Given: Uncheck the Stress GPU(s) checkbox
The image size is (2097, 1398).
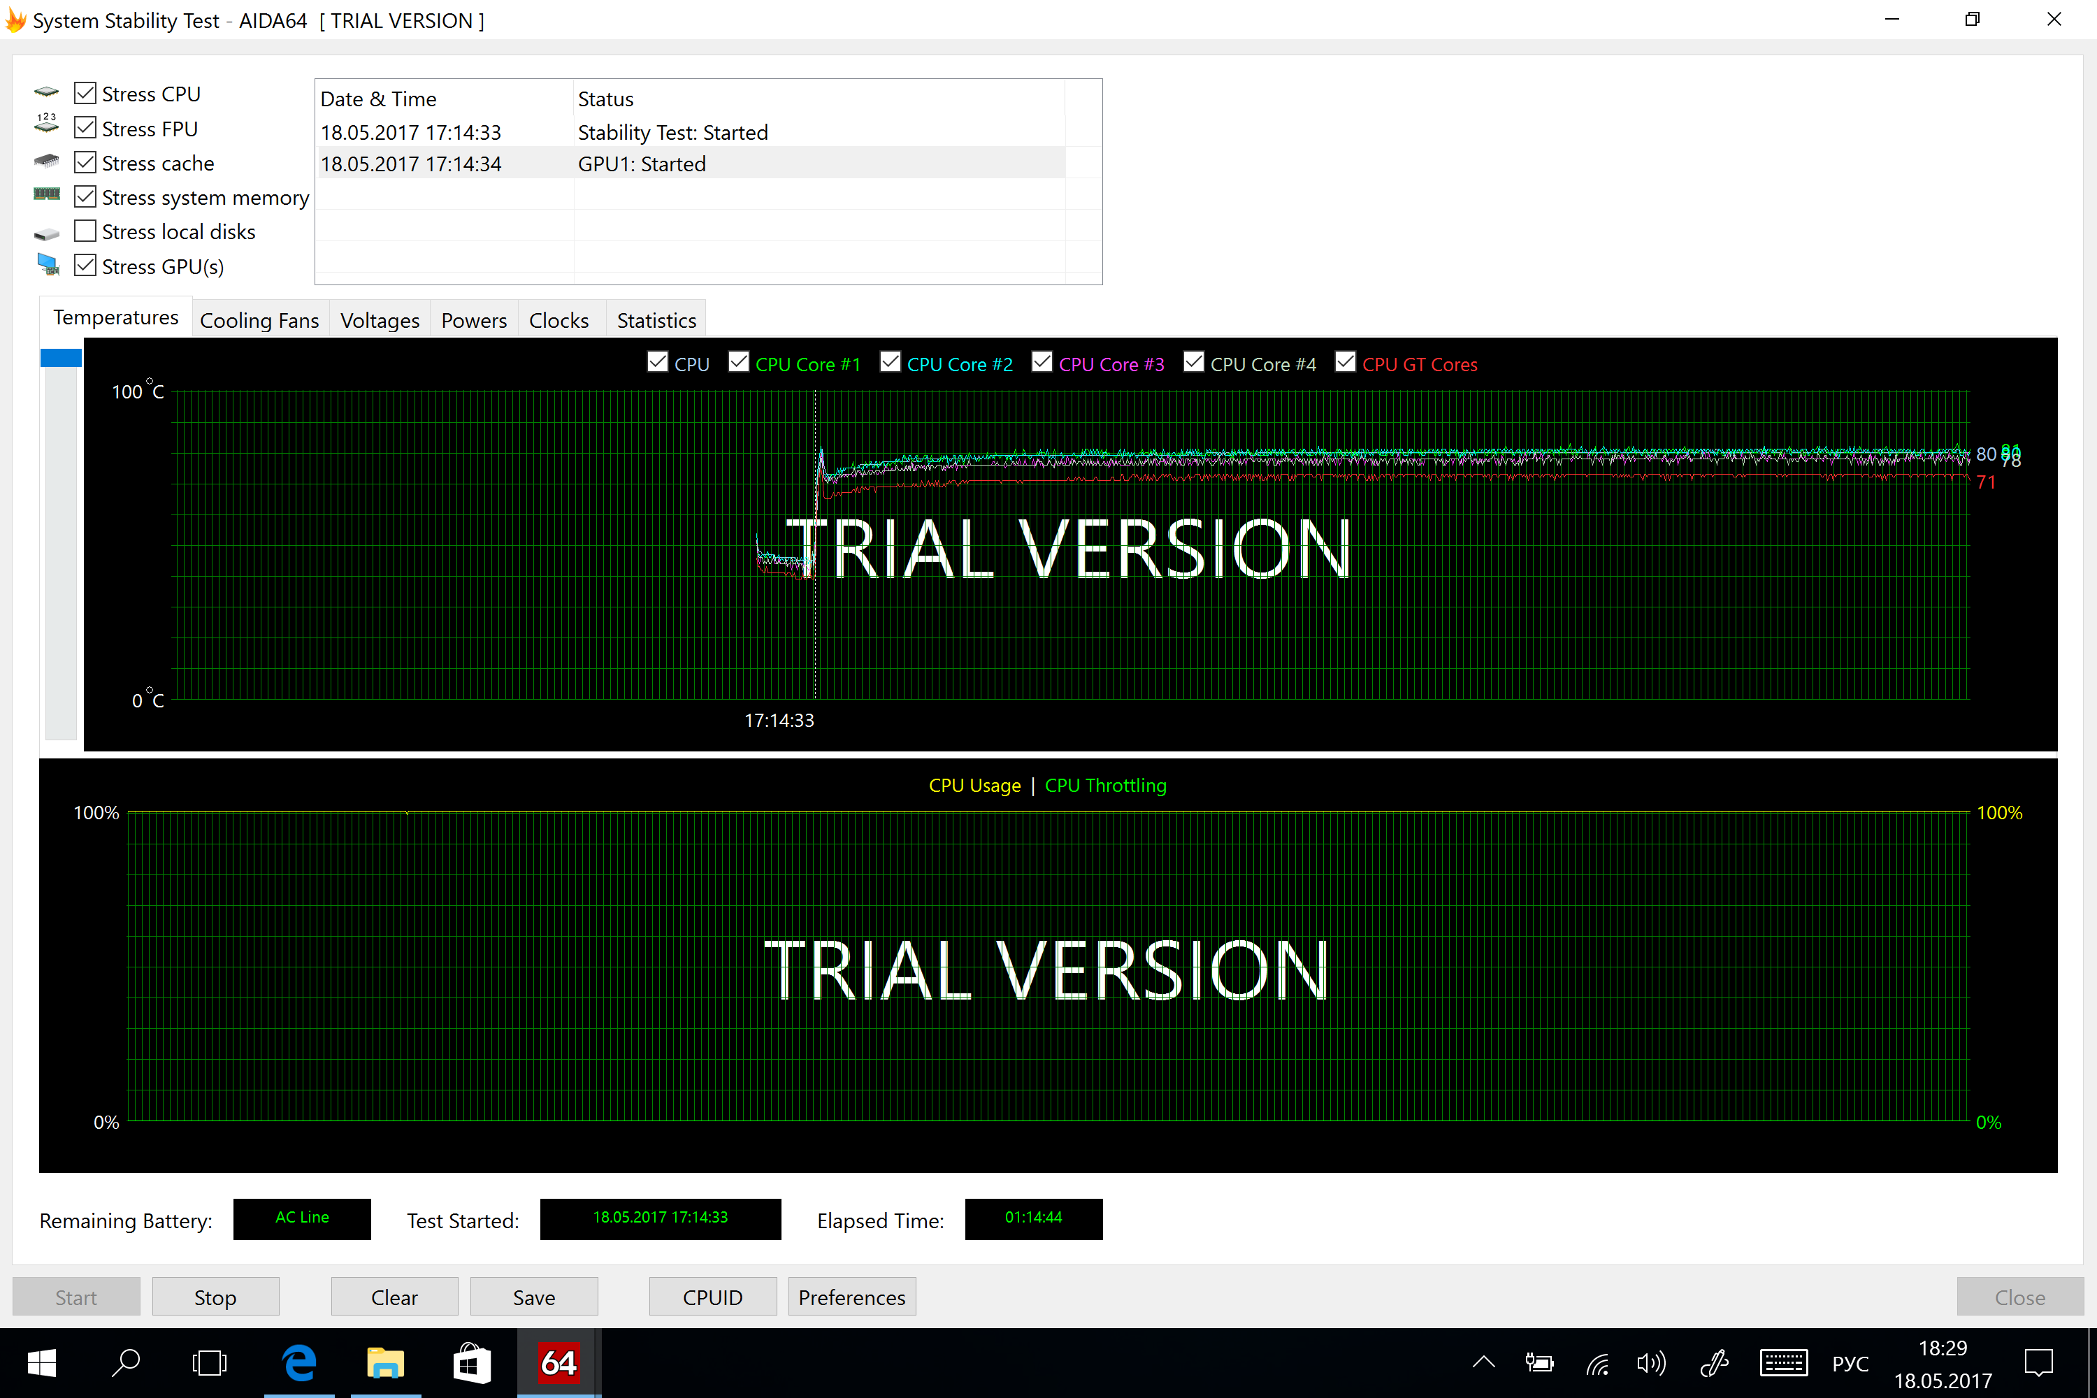Looking at the screenshot, I should click(x=85, y=265).
